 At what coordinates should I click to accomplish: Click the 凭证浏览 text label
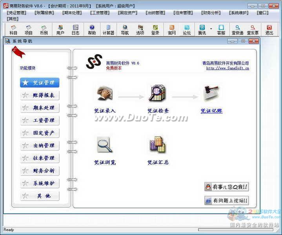click(x=105, y=163)
